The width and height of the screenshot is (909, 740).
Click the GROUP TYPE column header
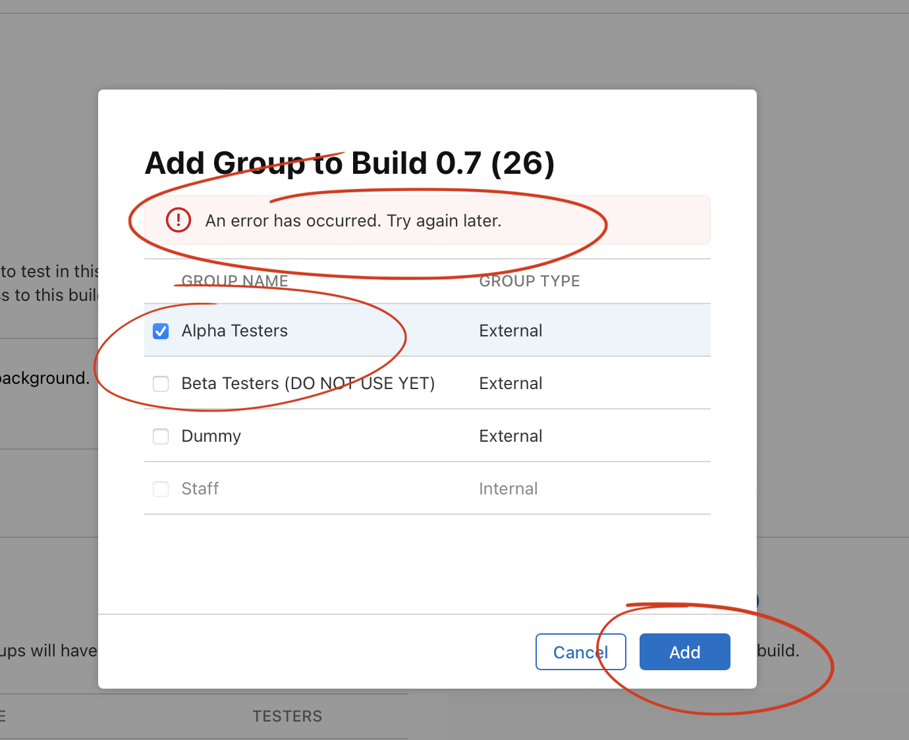[x=529, y=281]
